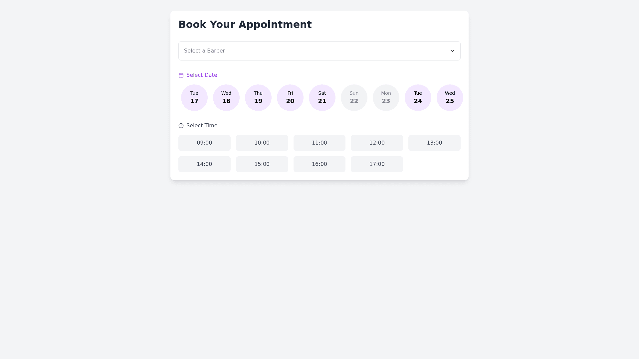639x359 pixels.
Task: Select Thursday 19 date circle
Action: pyautogui.click(x=258, y=98)
